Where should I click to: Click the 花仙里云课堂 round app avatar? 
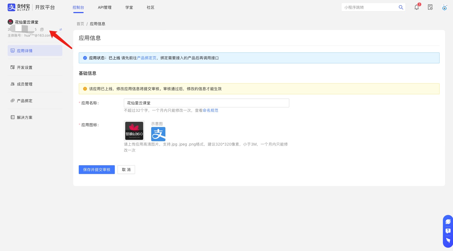tap(10, 22)
